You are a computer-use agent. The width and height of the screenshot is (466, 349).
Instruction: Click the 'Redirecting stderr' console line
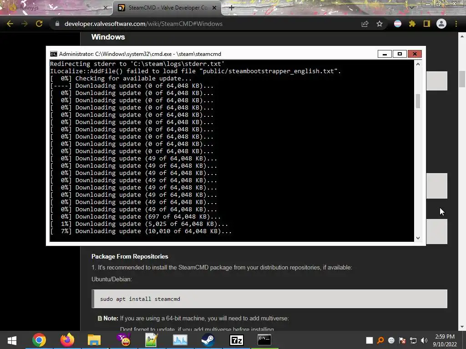pyautogui.click(x=137, y=64)
